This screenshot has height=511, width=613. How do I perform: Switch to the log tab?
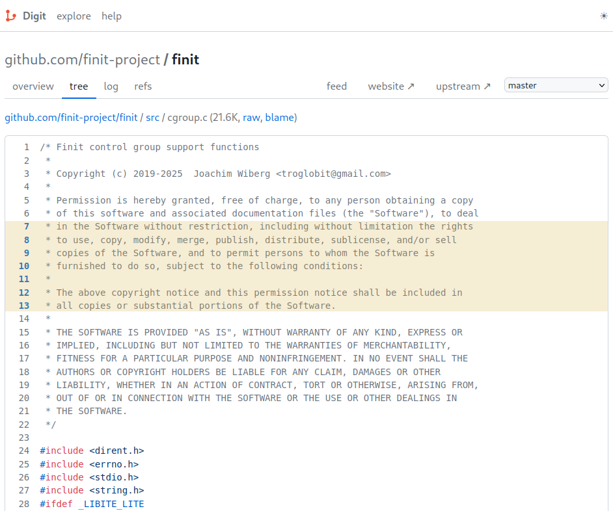click(x=111, y=86)
